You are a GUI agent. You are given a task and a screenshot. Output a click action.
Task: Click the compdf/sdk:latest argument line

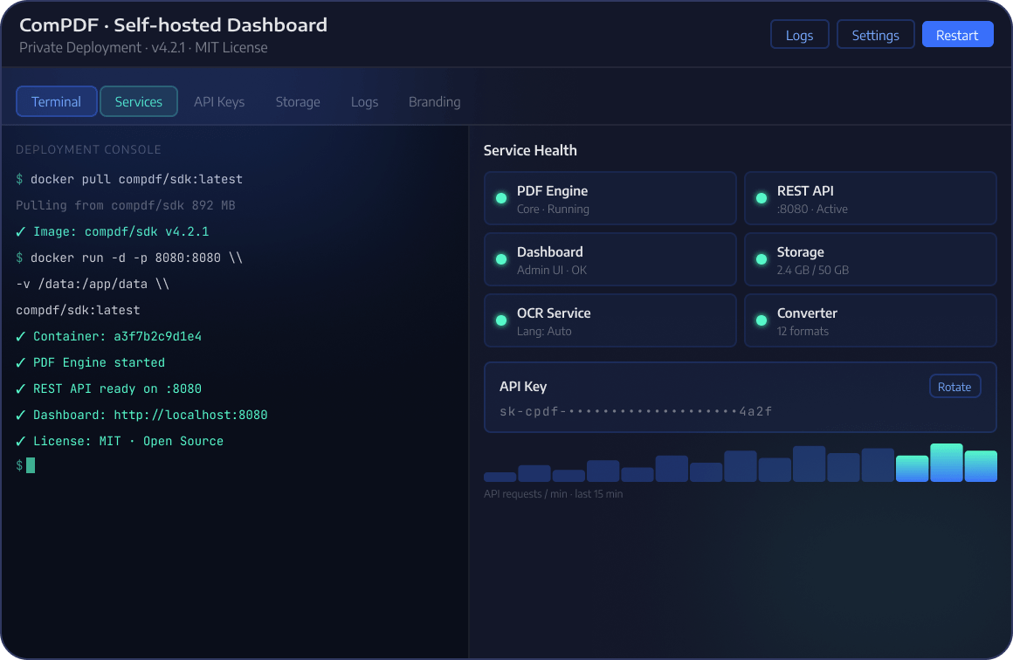[x=79, y=310]
